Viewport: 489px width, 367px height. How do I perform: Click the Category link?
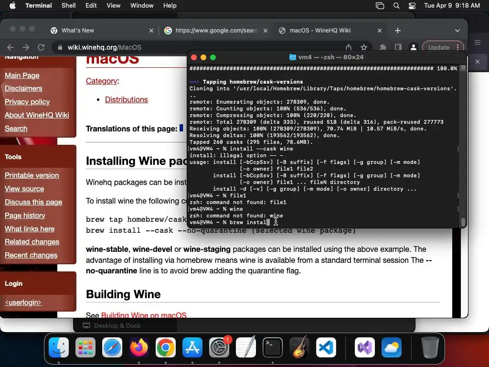(102, 81)
